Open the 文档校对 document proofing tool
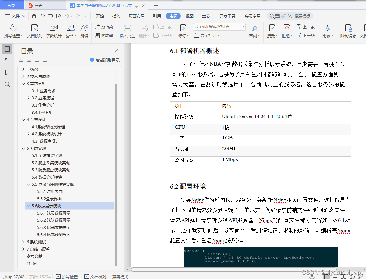366x279 pixels. point(34,31)
